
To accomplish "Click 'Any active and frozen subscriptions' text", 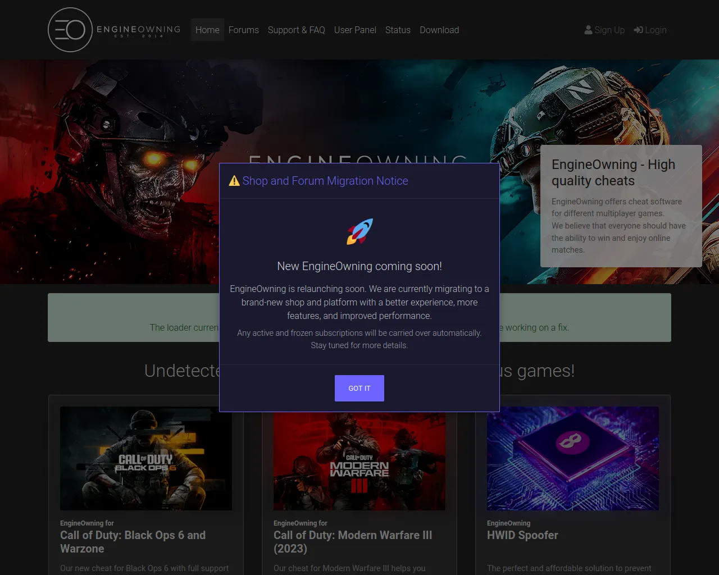I will 359,333.
